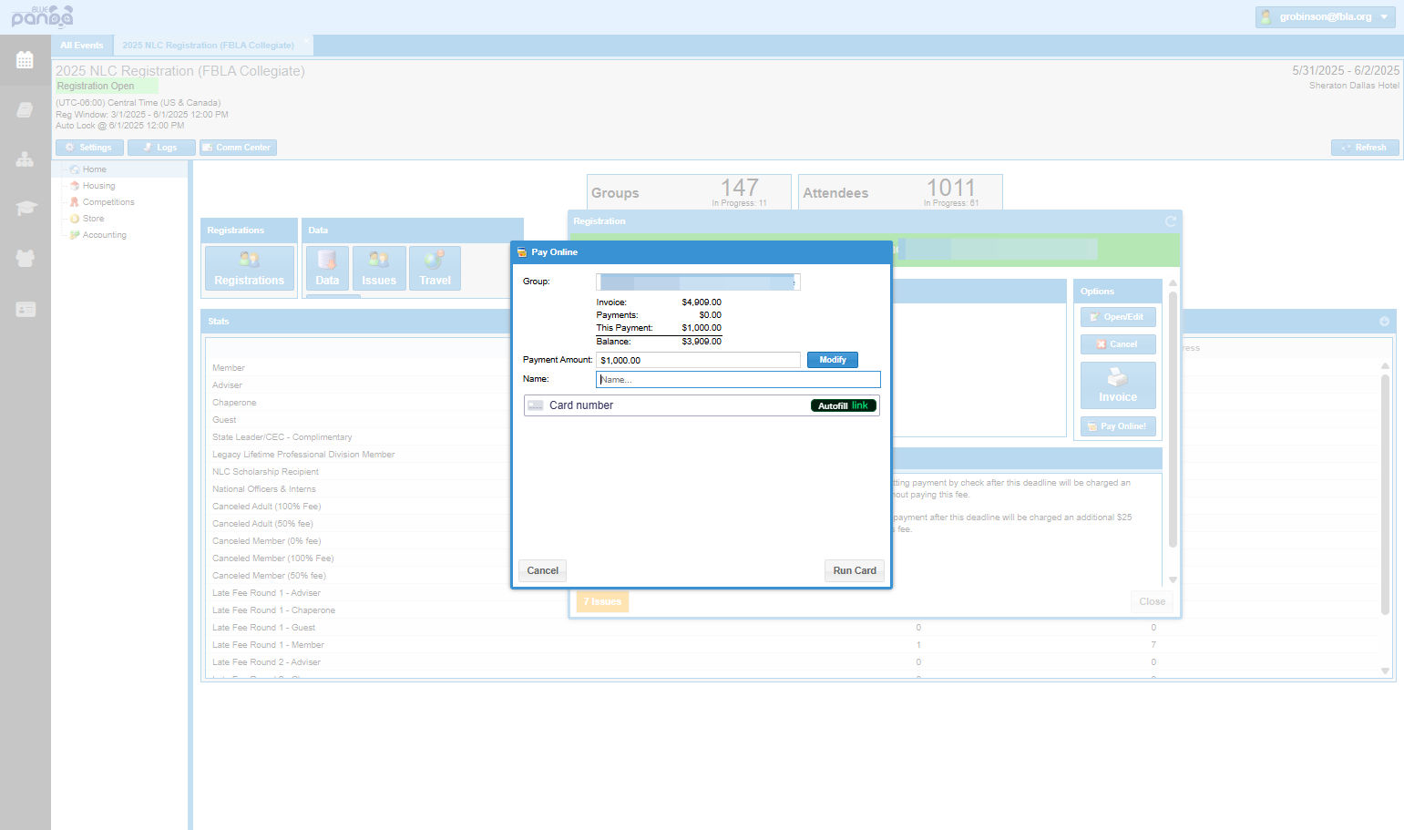The height and width of the screenshot is (830, 1404).
Task: Open the group icon in left sidebar
Action: (25, 259)
